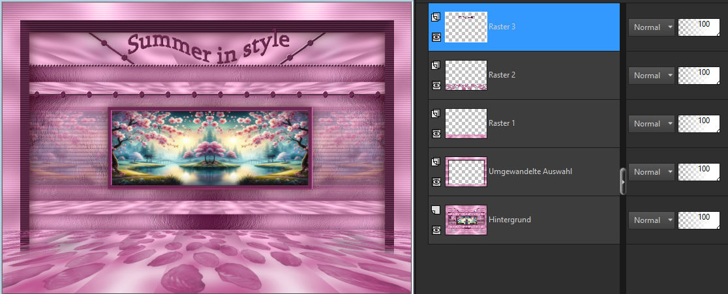Click the Umgewandelte Auswahl layer name
Image resolution: width=728 pixels, height=294 pixels.
(x=530, y=171)
